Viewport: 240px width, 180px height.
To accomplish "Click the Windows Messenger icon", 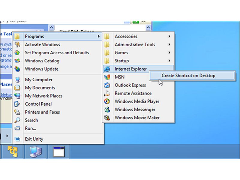I will tap(107, 109).
